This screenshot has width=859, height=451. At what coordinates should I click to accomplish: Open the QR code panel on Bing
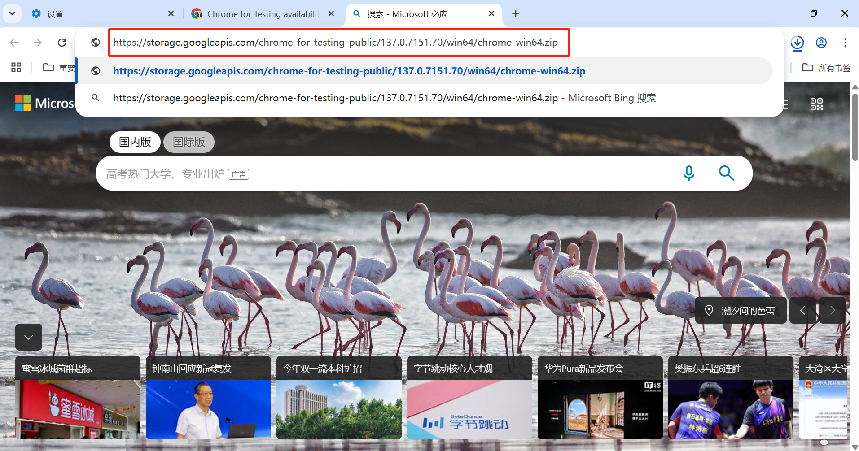coord(816,104)
